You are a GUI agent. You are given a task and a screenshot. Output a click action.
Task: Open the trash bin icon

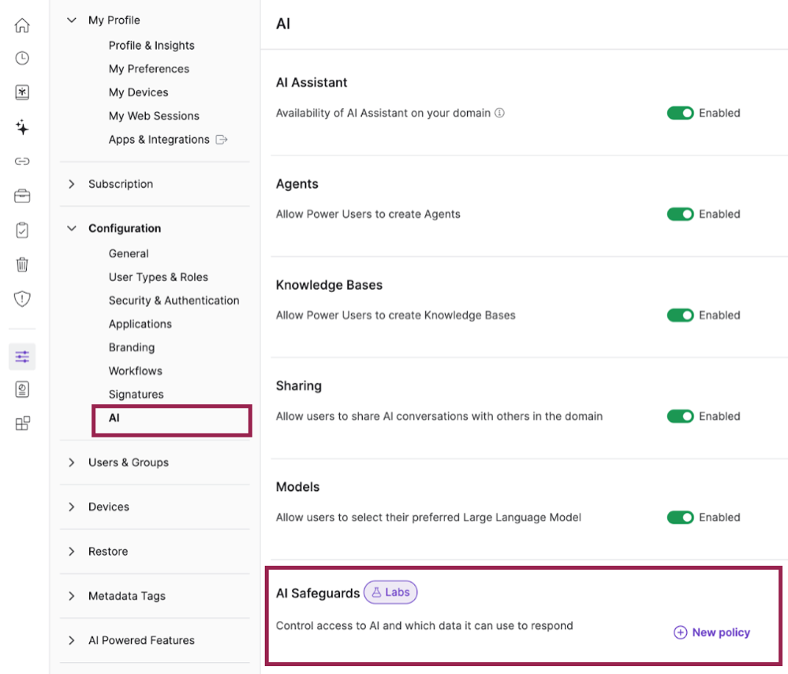pyautogui.click(x=22, y=264)
